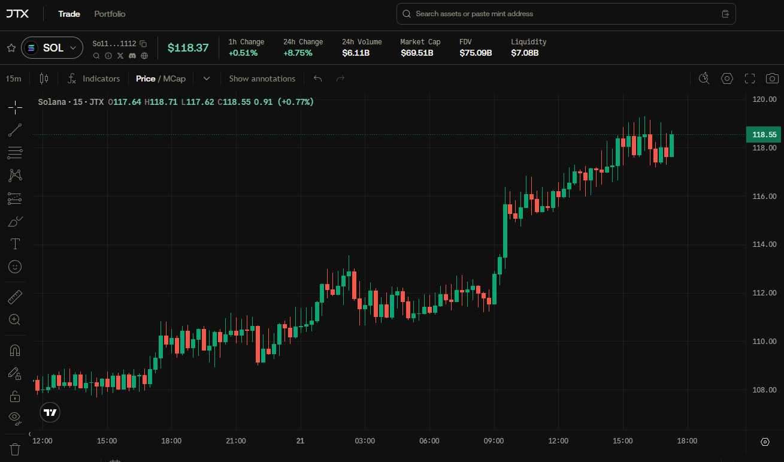Select the zoom in tool

pyautogui.click(x=15, y=320)
